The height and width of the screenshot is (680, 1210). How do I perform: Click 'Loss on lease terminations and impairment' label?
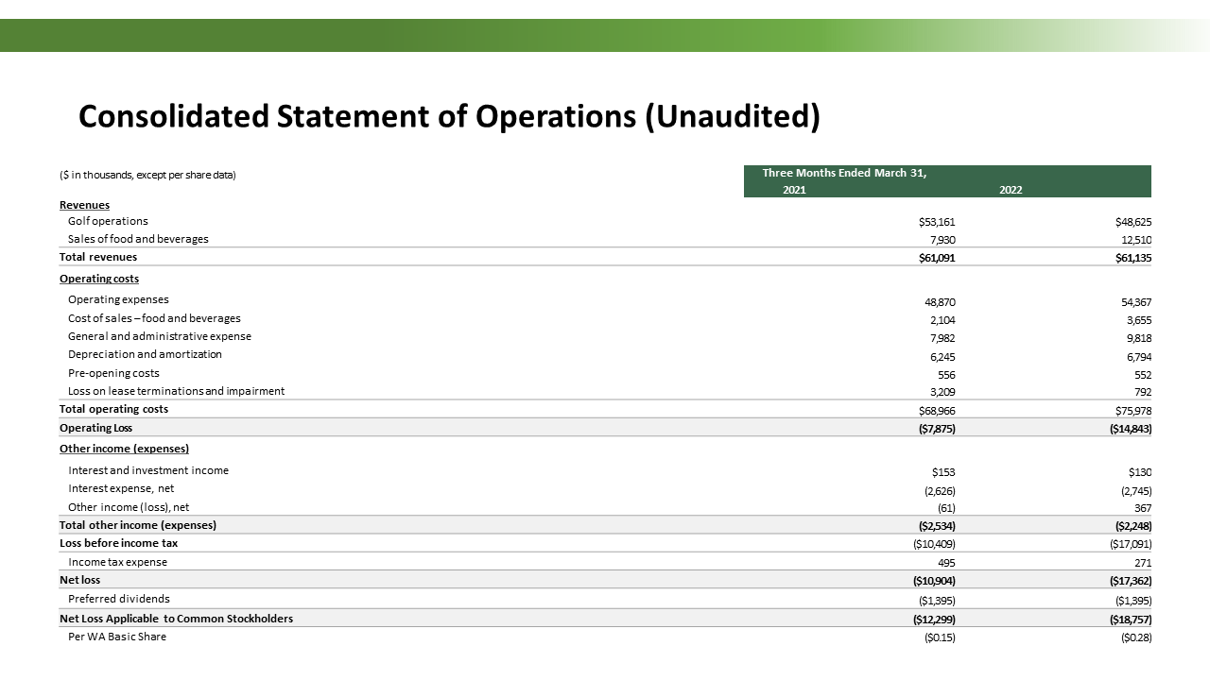[176, 391]
